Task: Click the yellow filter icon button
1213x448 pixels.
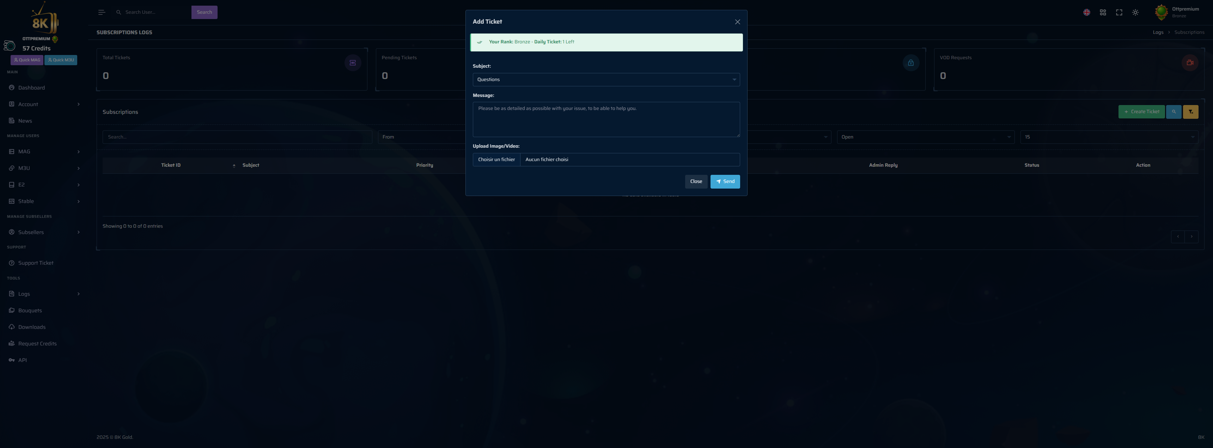Action: click(x=1190, y=112)
